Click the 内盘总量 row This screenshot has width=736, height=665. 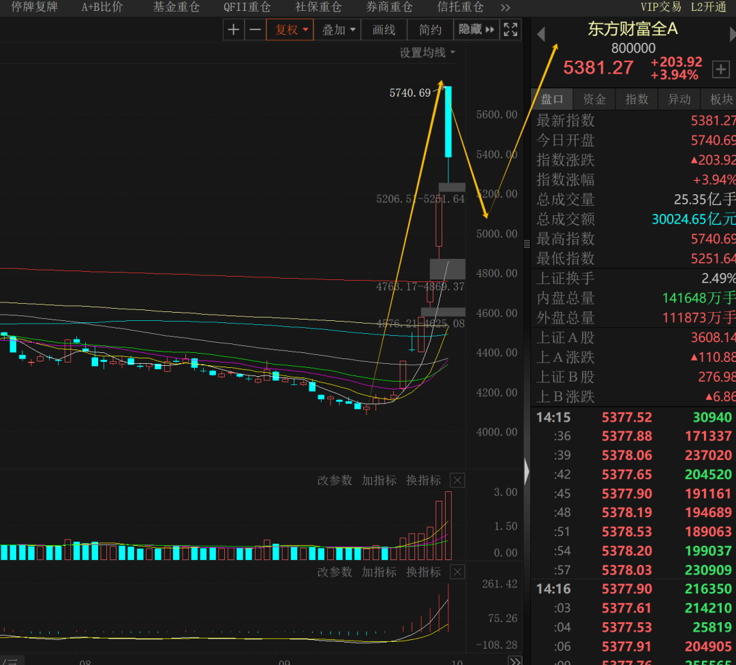pos(634,298)
